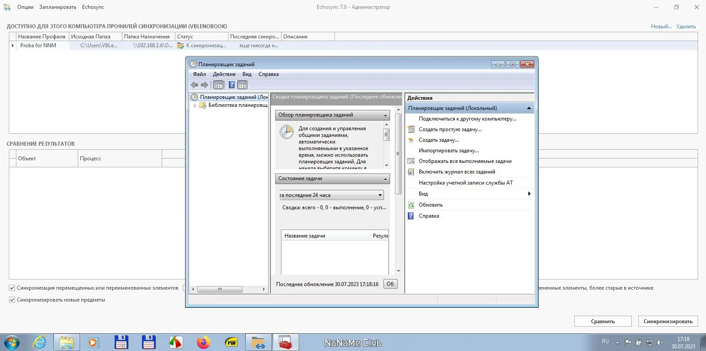706x351 pixels.
Task: Open the 'за последние 24 часа' dropdown
Action: click(331, 195)
